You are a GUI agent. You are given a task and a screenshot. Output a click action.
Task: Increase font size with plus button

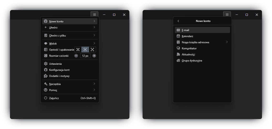pyautogui.click(x=94, y=56)
